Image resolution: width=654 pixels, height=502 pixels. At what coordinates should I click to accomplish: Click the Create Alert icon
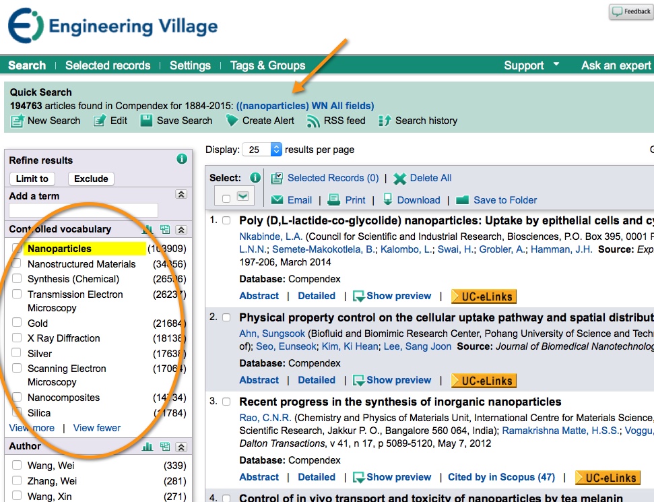click(232, 121)
